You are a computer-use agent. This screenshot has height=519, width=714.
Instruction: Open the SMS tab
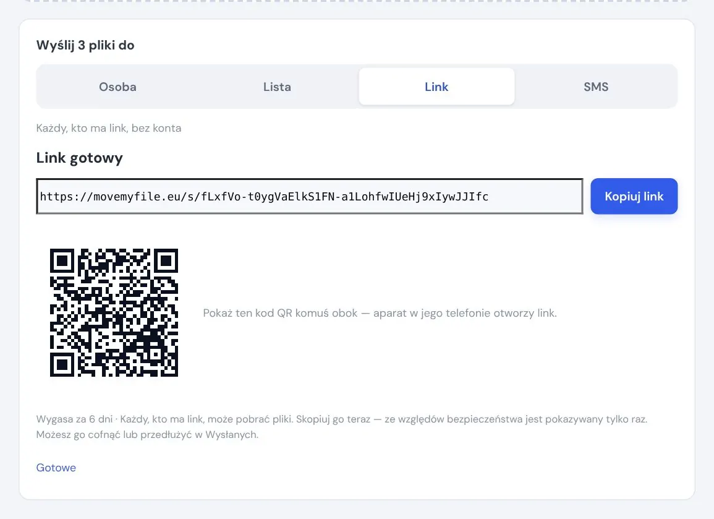point(596,87)
